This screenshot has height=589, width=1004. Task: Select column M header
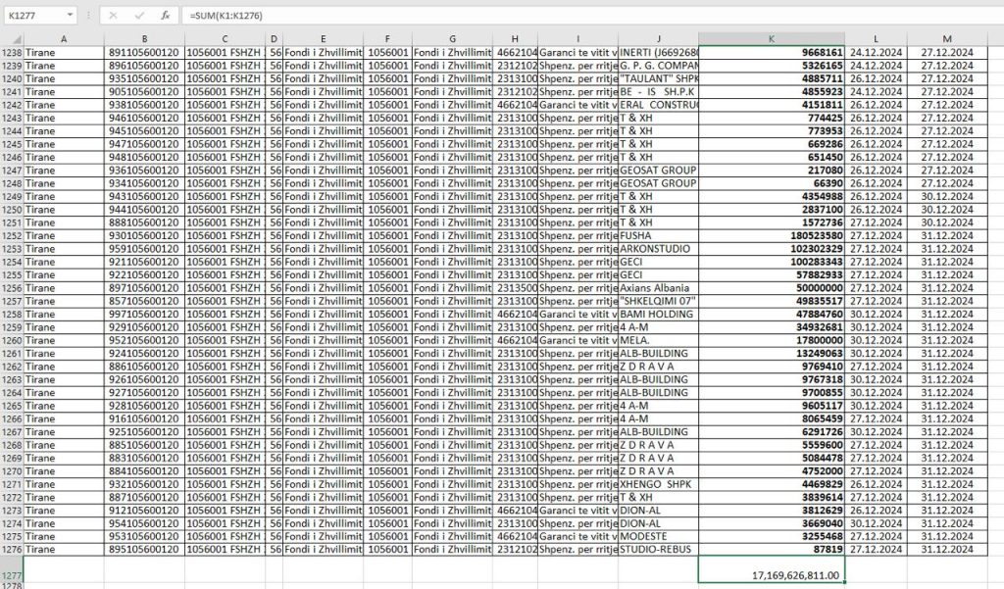pyautogui.click(x=947, y=39)
